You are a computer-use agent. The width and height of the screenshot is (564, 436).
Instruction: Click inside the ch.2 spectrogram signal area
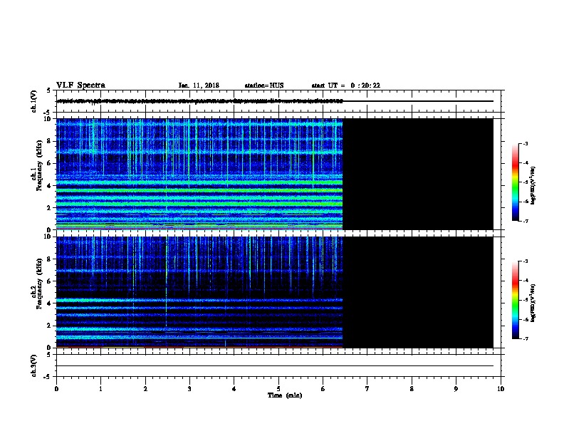[x=199, y=292]
